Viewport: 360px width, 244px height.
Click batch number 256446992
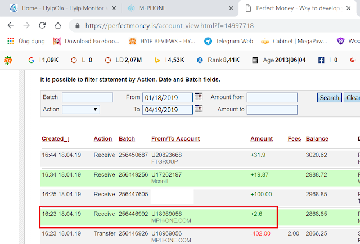(133, 214)
